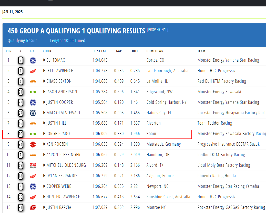Click Dylan Ferrandis rider name
The image size is (266, 213).
click(x=62, y=176)
